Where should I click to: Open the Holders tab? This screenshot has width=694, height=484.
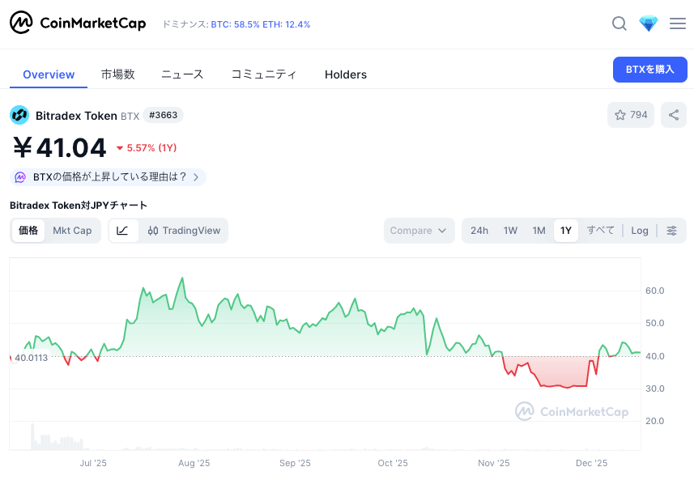click(346, 74)
